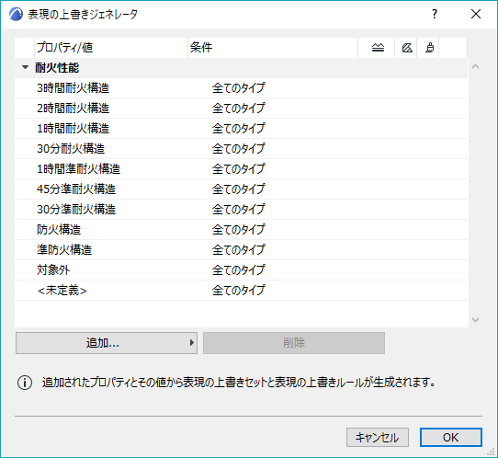This screenshot has height=458, width=498.
Task: Confirm with the OK button
Action: click(450, 438)
